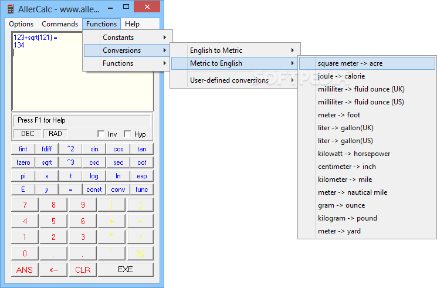
Task: Click the ^3 cube button
Action: [x=70, y=162]
